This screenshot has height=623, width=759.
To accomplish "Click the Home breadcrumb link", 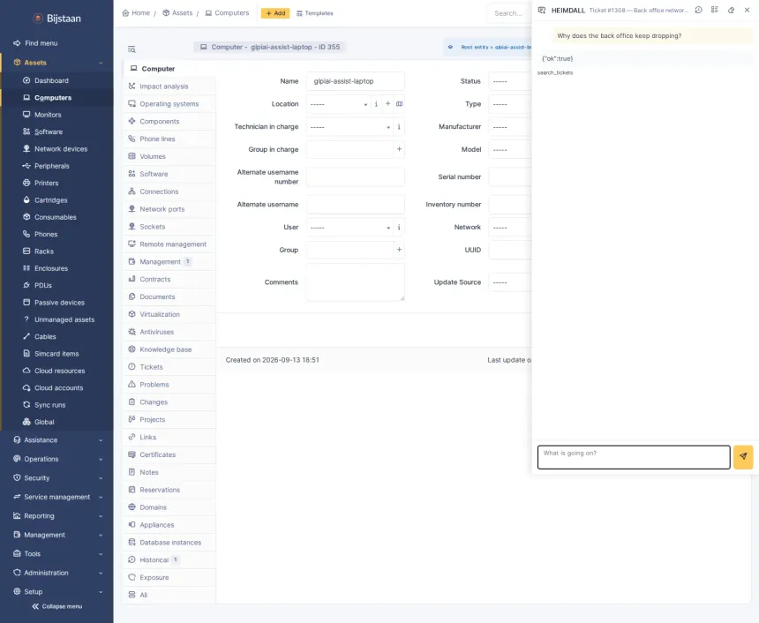I will (x=136, y=13).
